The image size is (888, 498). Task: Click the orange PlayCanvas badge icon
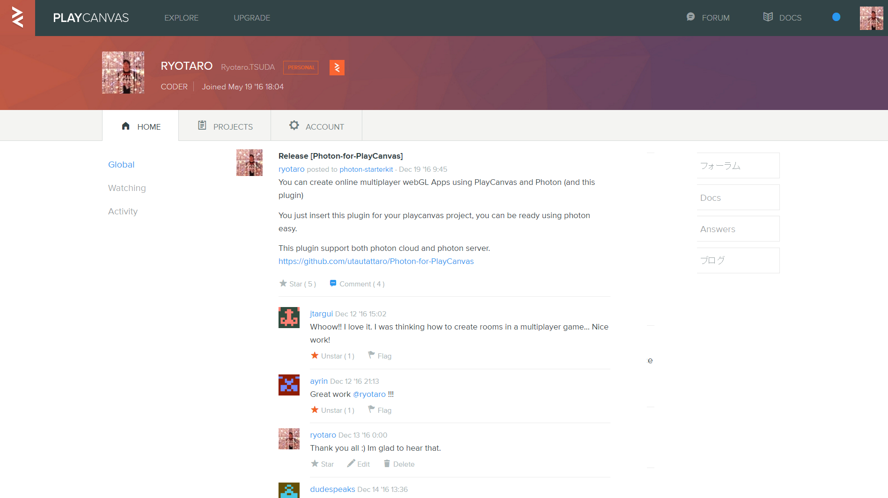pyautogui.click(x=337, y=67)
